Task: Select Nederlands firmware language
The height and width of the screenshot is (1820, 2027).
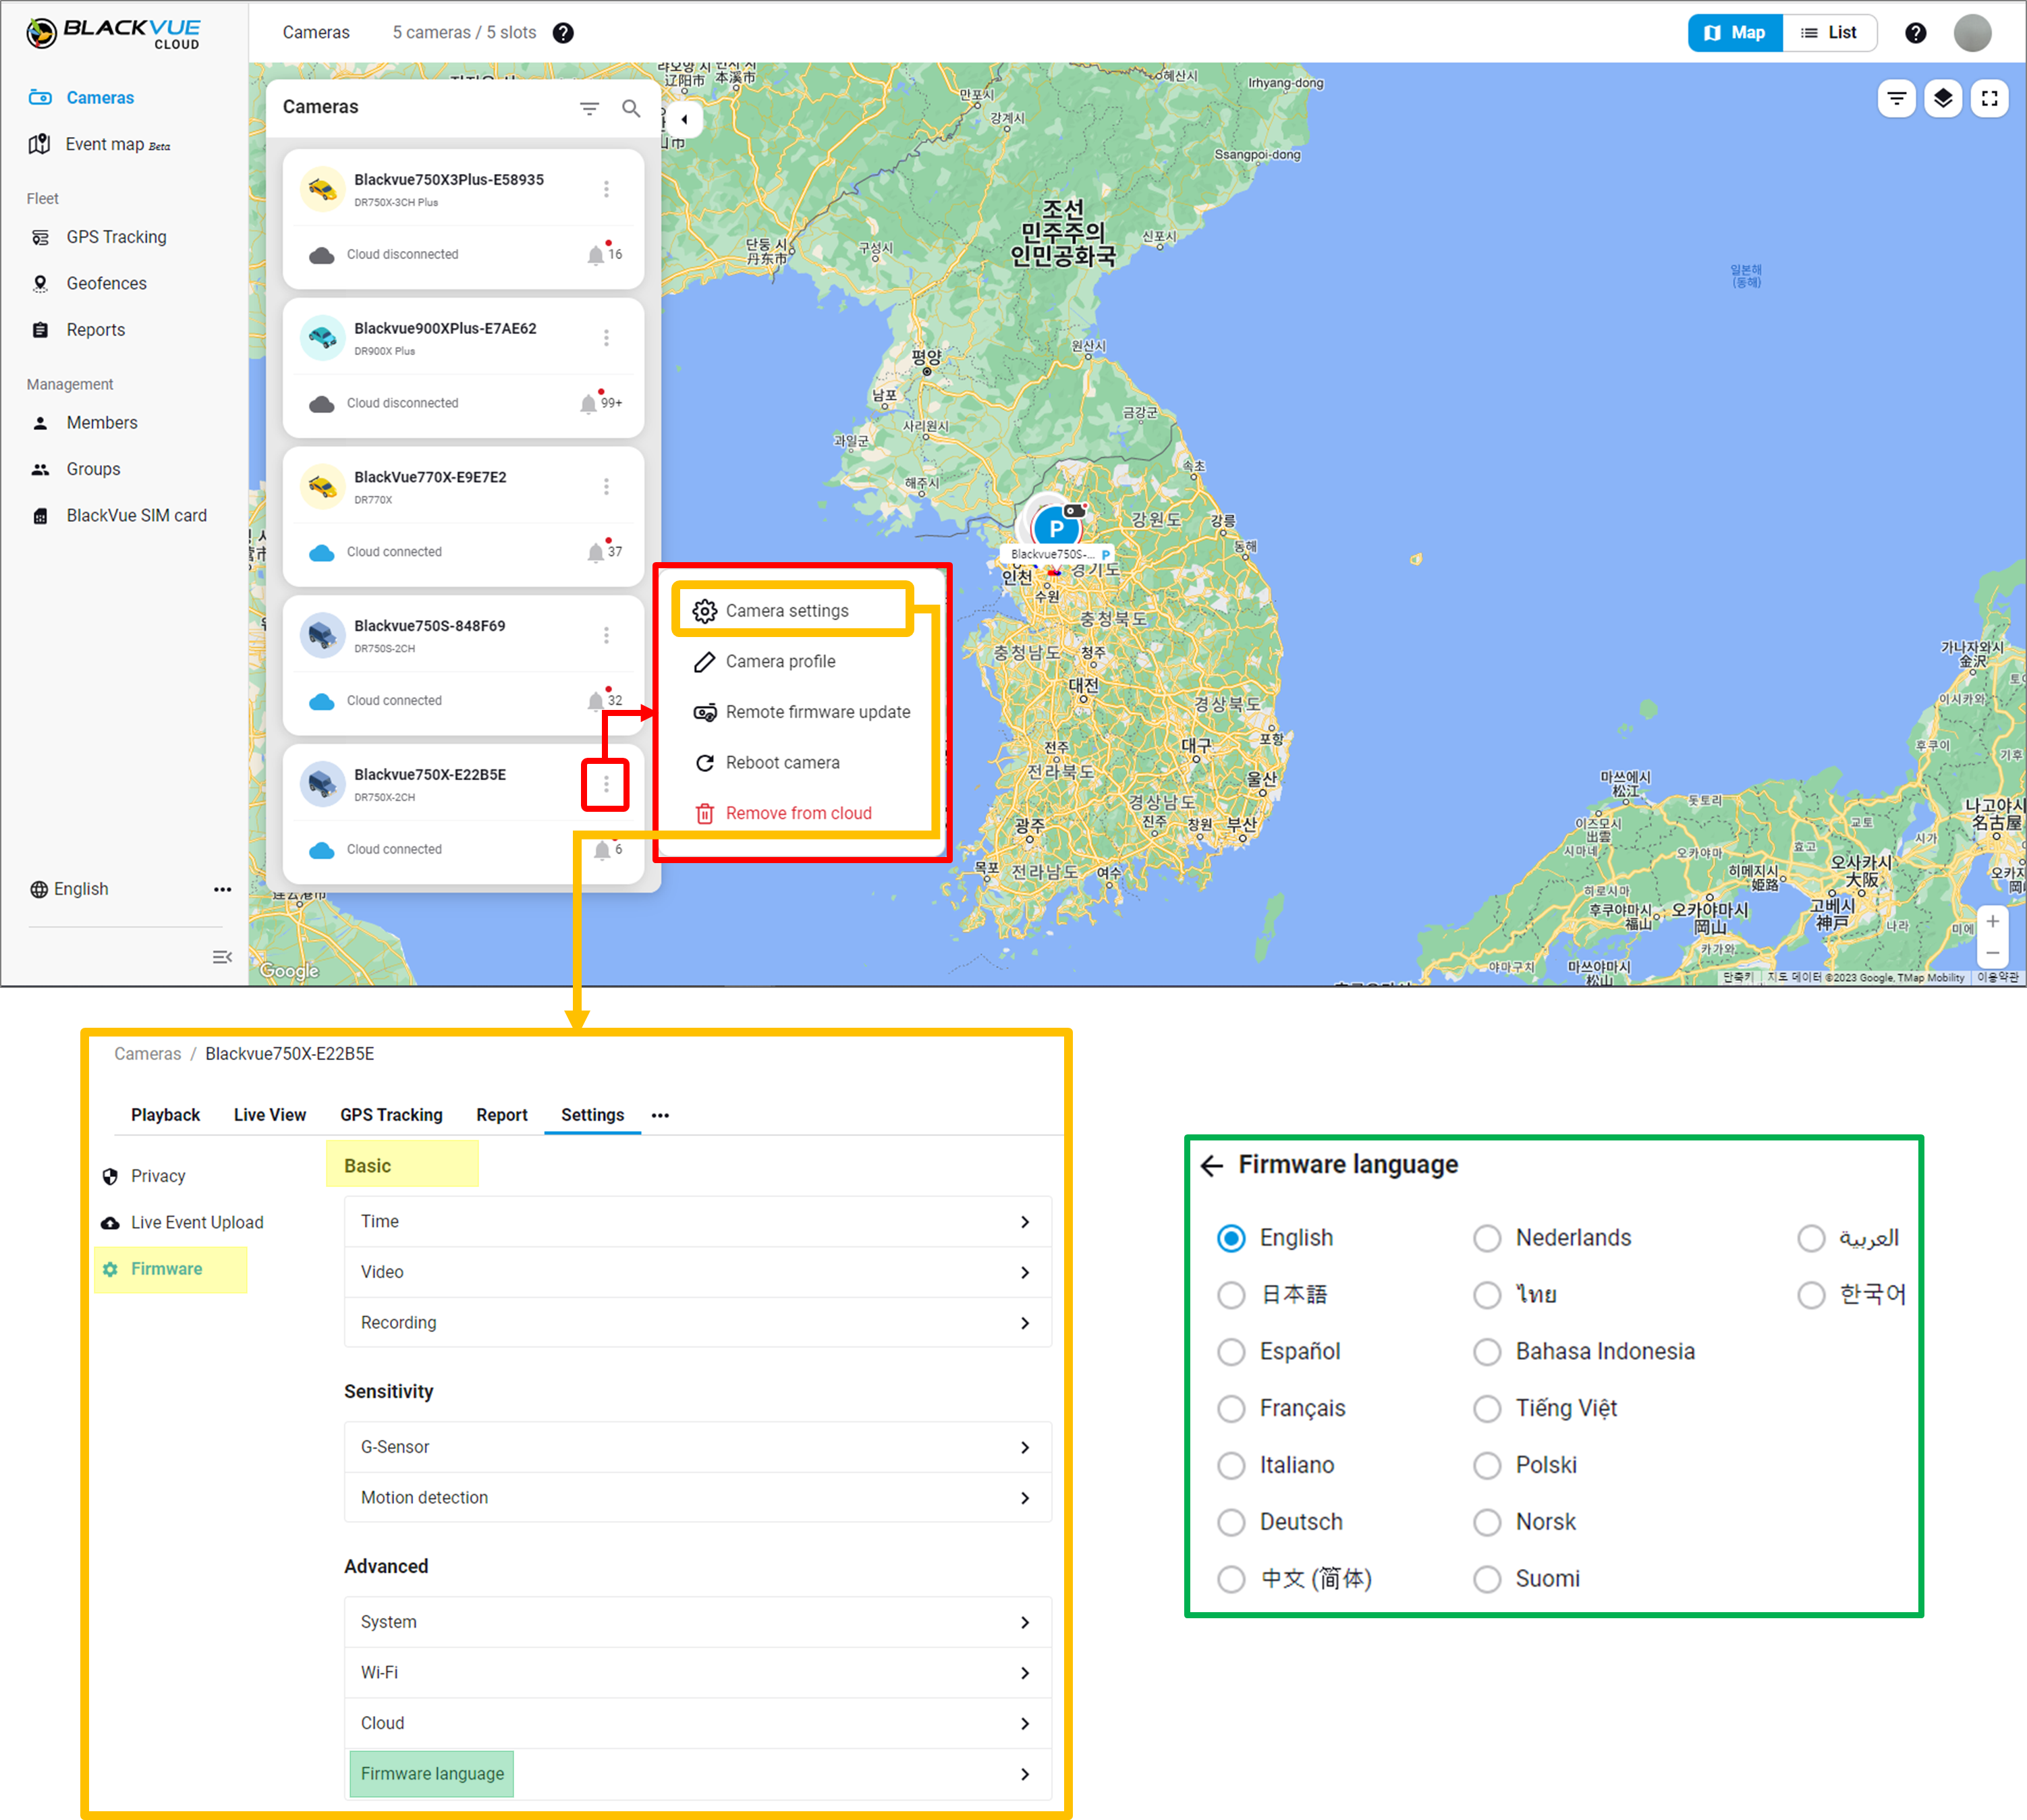Action: click(x=1487, y=1238)
